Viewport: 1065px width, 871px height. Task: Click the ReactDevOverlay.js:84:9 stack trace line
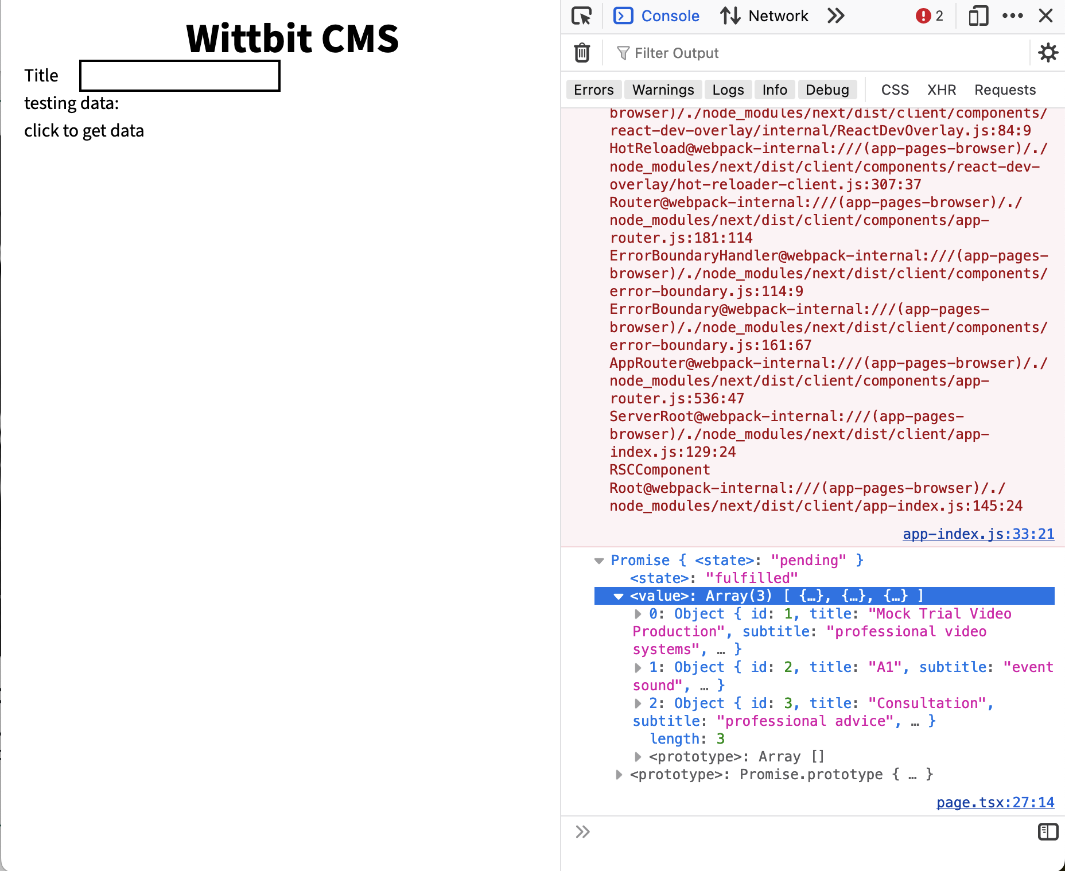click(820, 131)
